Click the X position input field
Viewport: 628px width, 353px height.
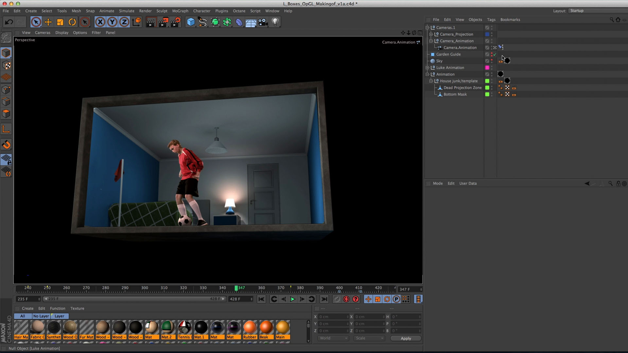pos(333,317)
